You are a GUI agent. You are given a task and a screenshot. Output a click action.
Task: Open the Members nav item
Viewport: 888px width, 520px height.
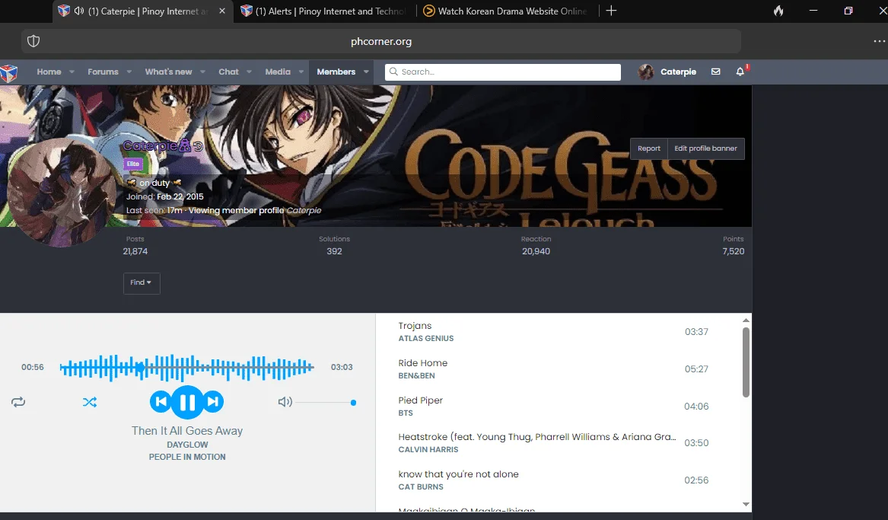tap(336, 72)
